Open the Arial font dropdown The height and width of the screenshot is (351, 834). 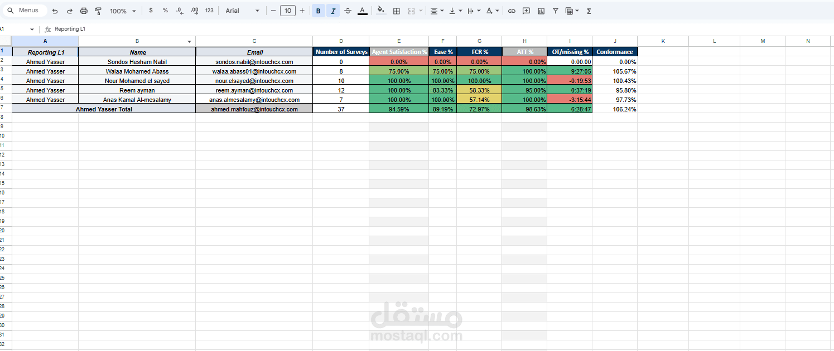pyautogui.click(x=242, y=11)
